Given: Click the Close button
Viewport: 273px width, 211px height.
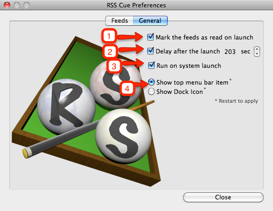Looking at the screenshot, I should [x=223, y=197].
